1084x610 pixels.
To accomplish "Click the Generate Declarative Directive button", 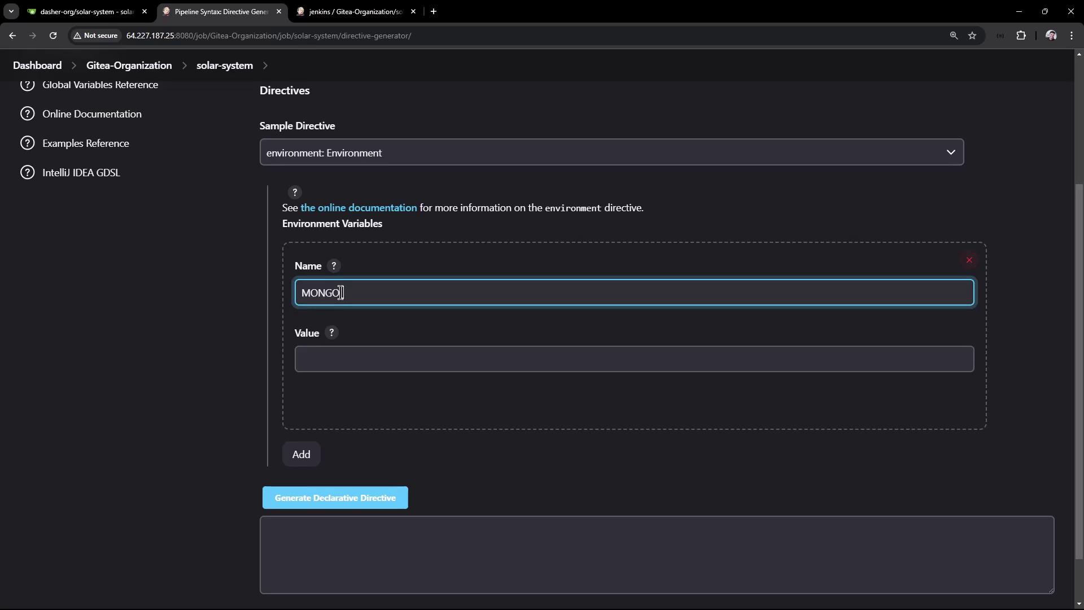I will (x=335, y=498).
